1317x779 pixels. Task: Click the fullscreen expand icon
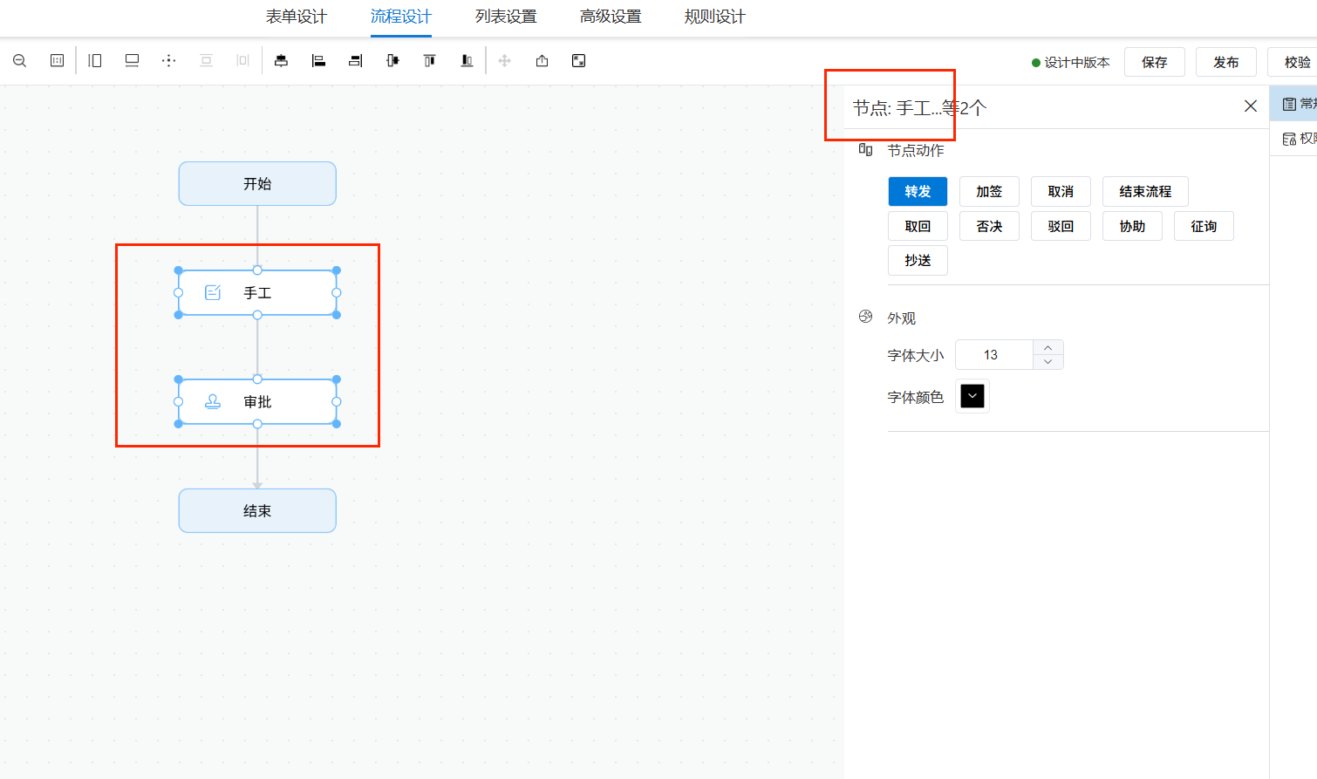pyautogui.click(x=578, y=61)
